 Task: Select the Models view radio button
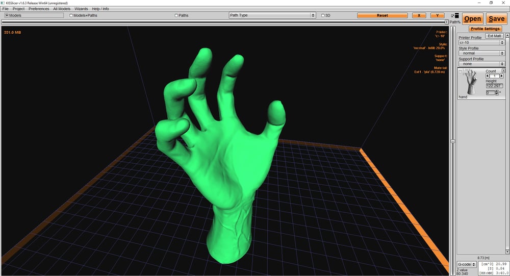click(x=7, y=15)
